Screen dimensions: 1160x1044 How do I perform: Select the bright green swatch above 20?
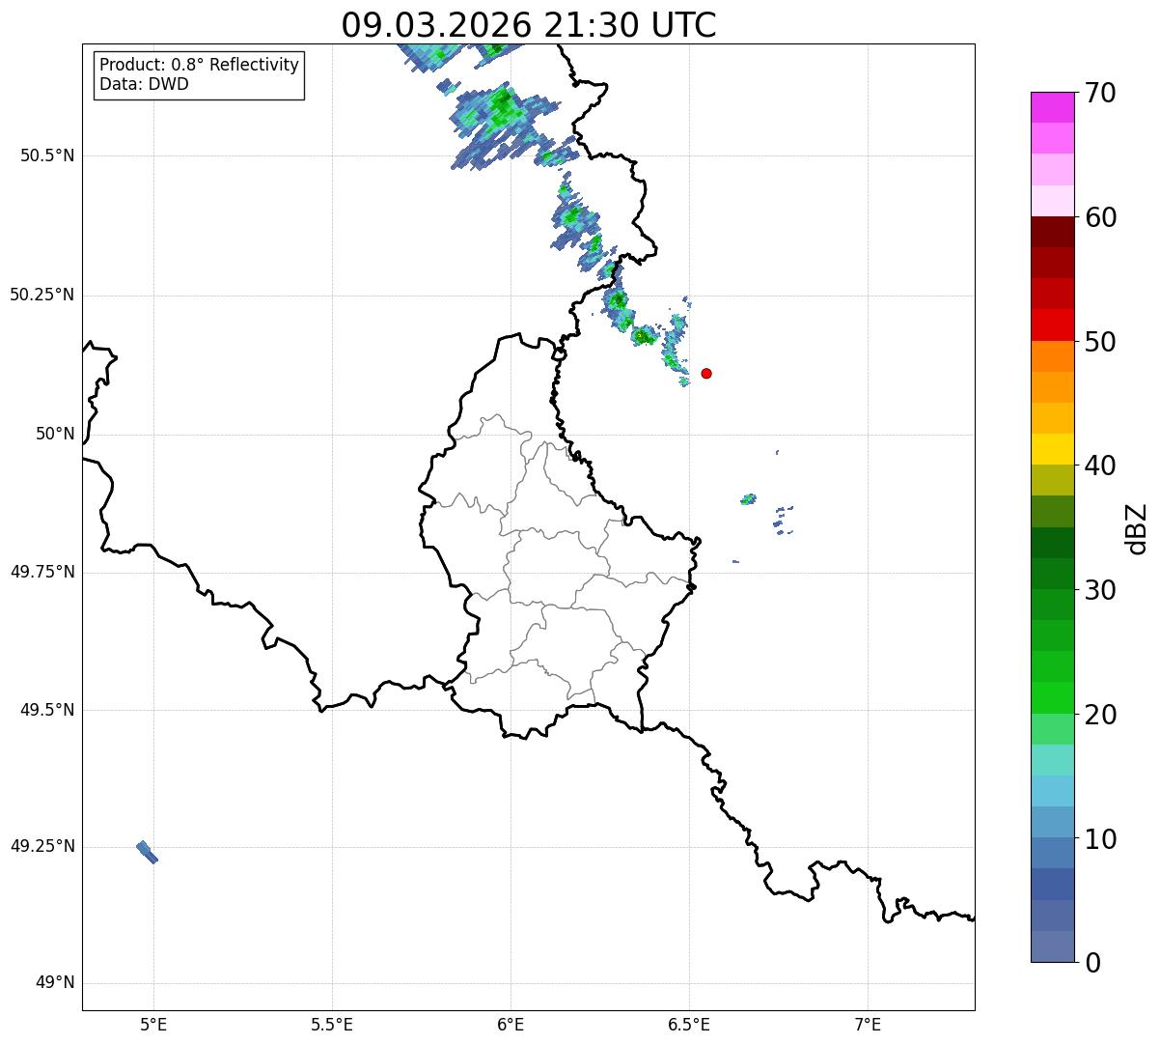pyautogui.click(x=1053, y=697)
